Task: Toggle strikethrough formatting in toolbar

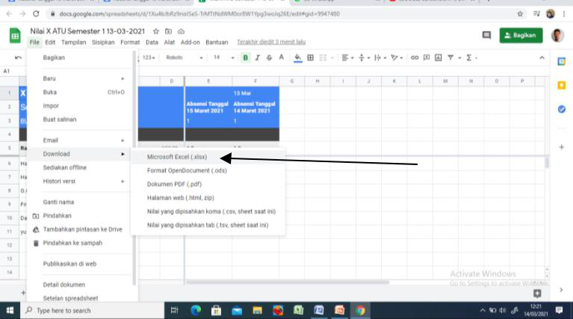Action: [269, 58]
